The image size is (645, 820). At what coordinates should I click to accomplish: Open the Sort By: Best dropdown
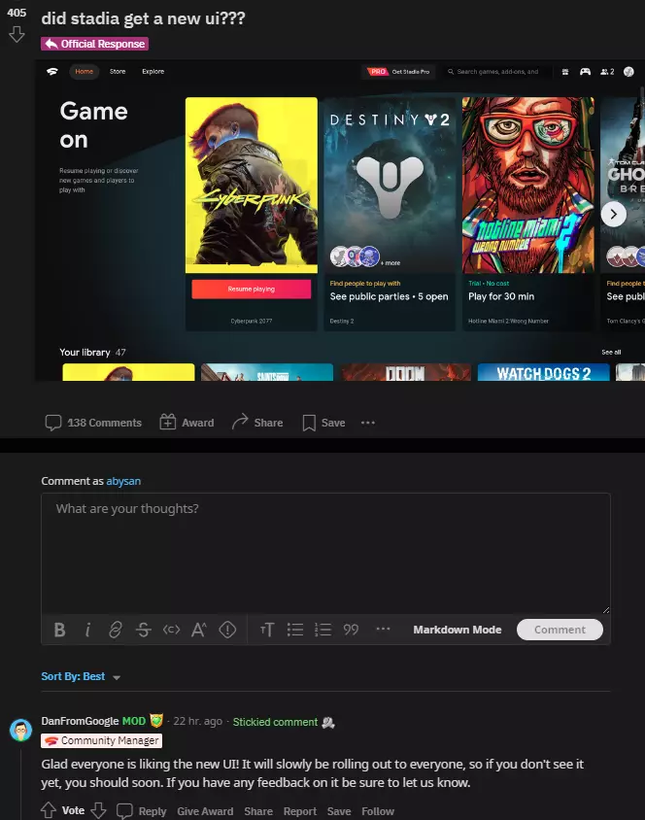coord(81,677)
